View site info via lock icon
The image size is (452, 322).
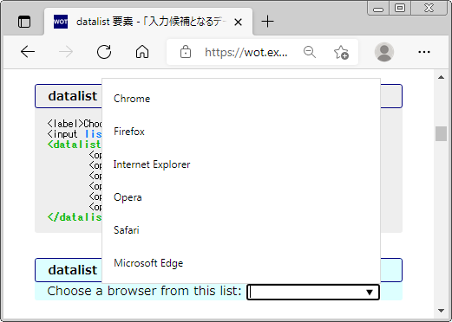tap(186, 52)
